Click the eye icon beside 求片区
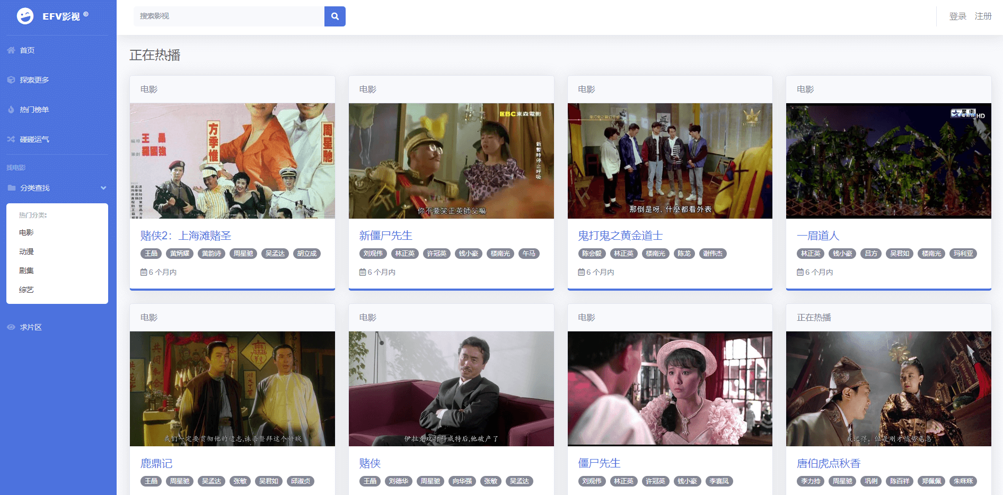This screenshot has width=1003, height=495. click(x=11, y=327)
